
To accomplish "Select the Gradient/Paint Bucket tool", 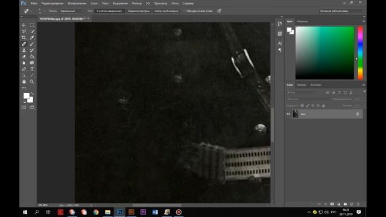I will (x=32, y=57).
